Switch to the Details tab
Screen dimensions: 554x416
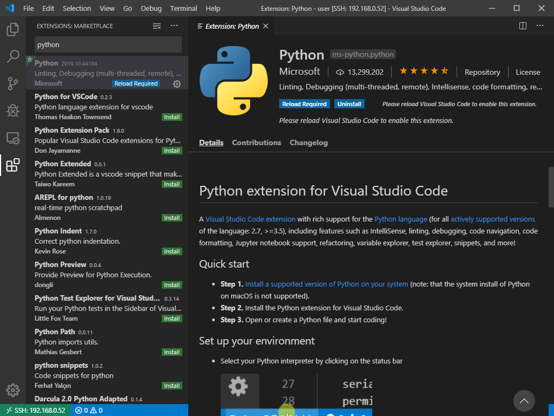212,142
